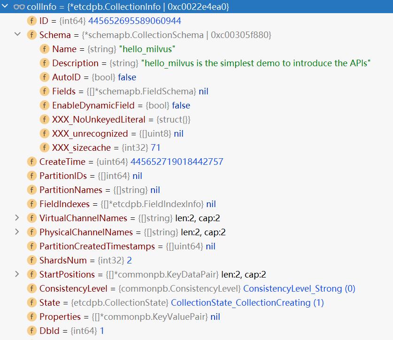Image resolution: width=393 pixels, height=340 pixels.
Task: Expand the StartPositions slice
Action: tap(17, 274)
